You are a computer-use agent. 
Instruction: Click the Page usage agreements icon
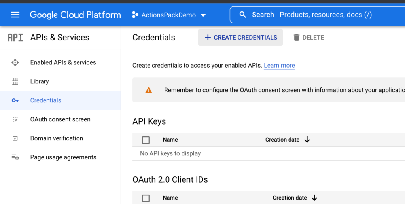tap(15, 157)
